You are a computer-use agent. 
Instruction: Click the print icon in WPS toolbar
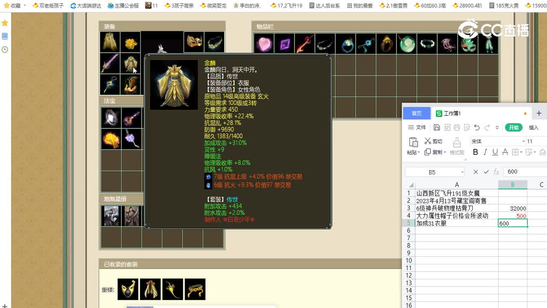pyautogui.click(x=457, y=127)
